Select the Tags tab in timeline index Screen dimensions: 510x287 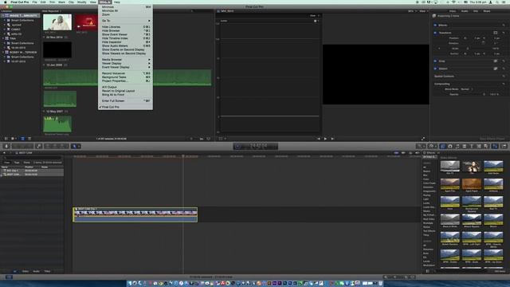(x=17, y=163)
